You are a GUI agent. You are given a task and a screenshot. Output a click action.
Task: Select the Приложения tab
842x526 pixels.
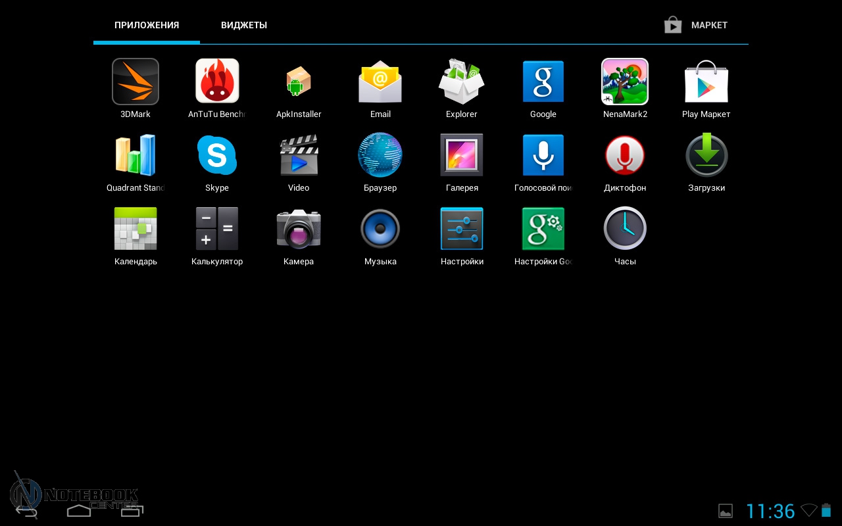(147, 26)
